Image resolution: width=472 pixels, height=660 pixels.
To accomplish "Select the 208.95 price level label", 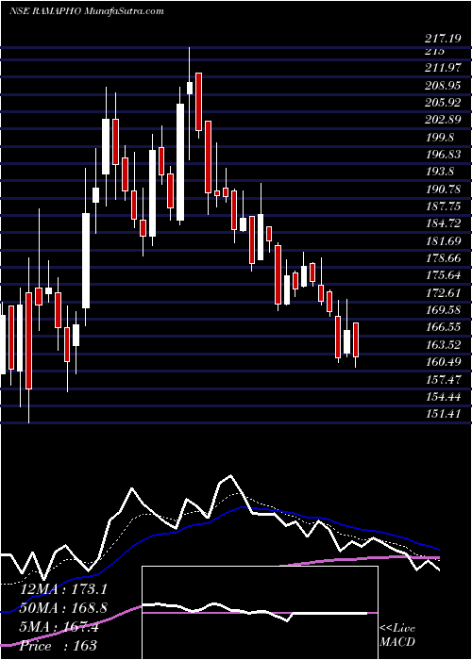I will [x=443, y=86].
